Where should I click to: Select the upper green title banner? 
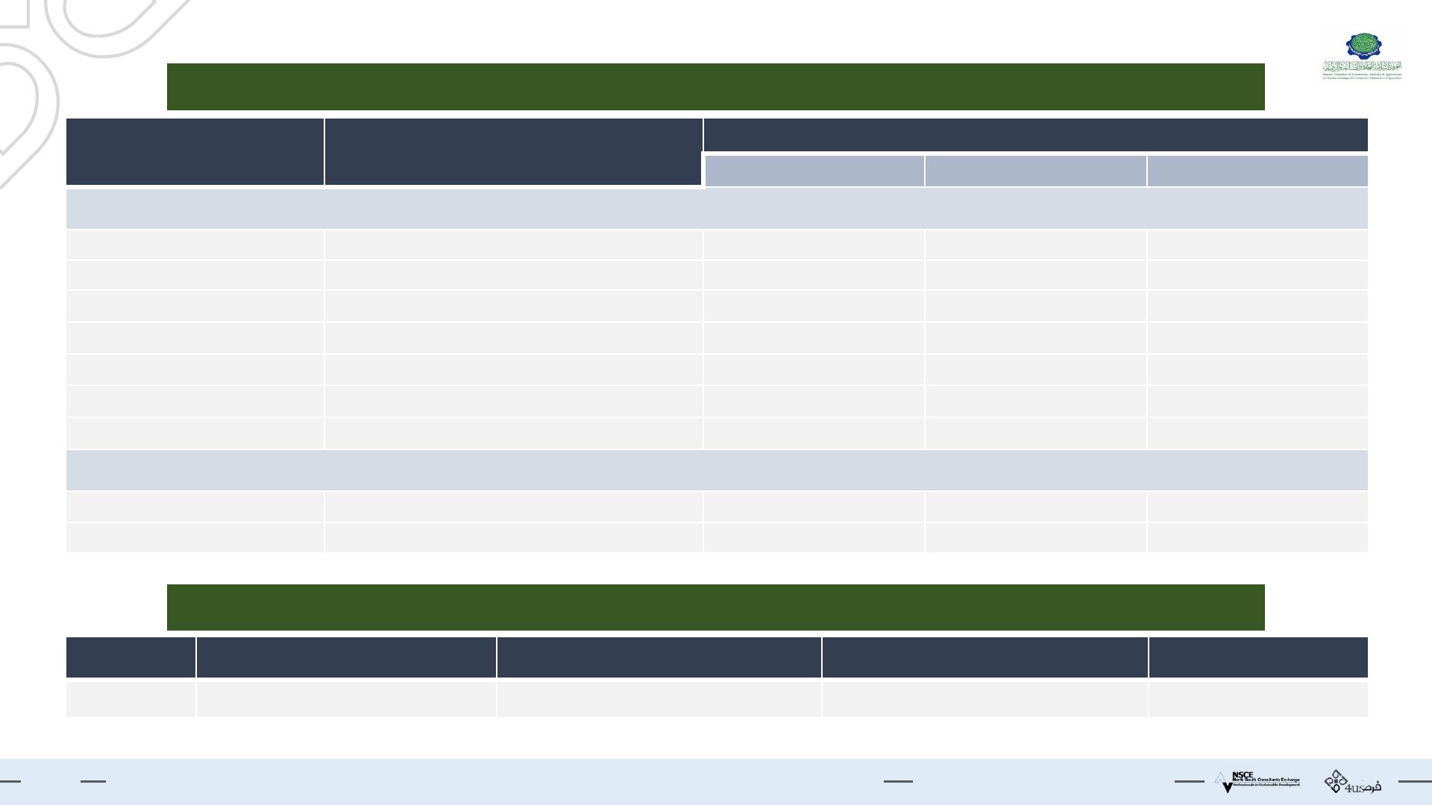pos(715,86)
